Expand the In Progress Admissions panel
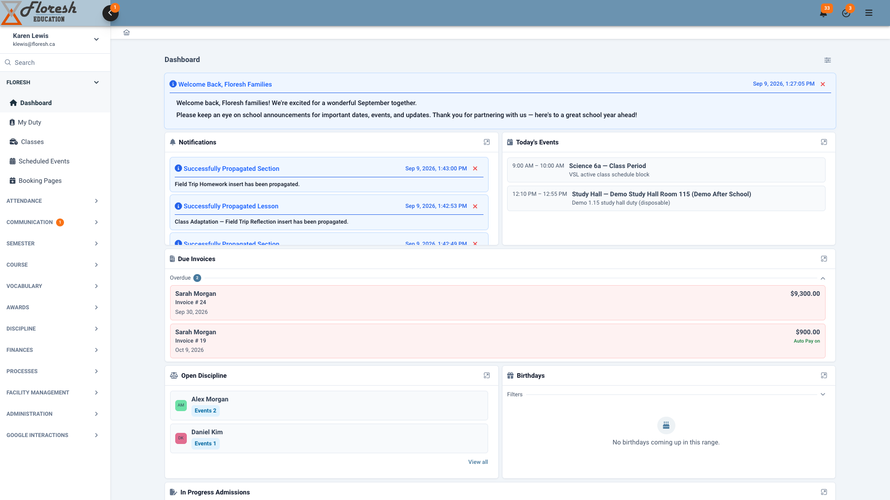The width and height of the screenshot is (890, 500). [824, 492]
